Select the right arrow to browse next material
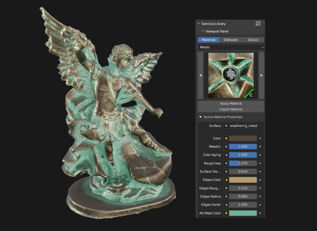The height and width of the screenshot is (231, 317). 261,75
